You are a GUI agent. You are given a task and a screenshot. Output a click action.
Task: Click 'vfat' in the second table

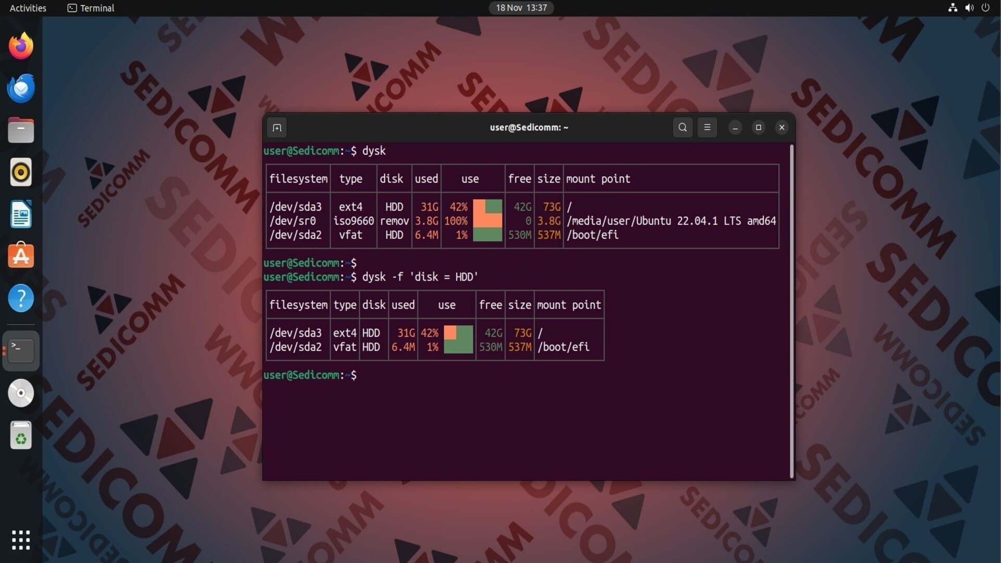(345, 347)
